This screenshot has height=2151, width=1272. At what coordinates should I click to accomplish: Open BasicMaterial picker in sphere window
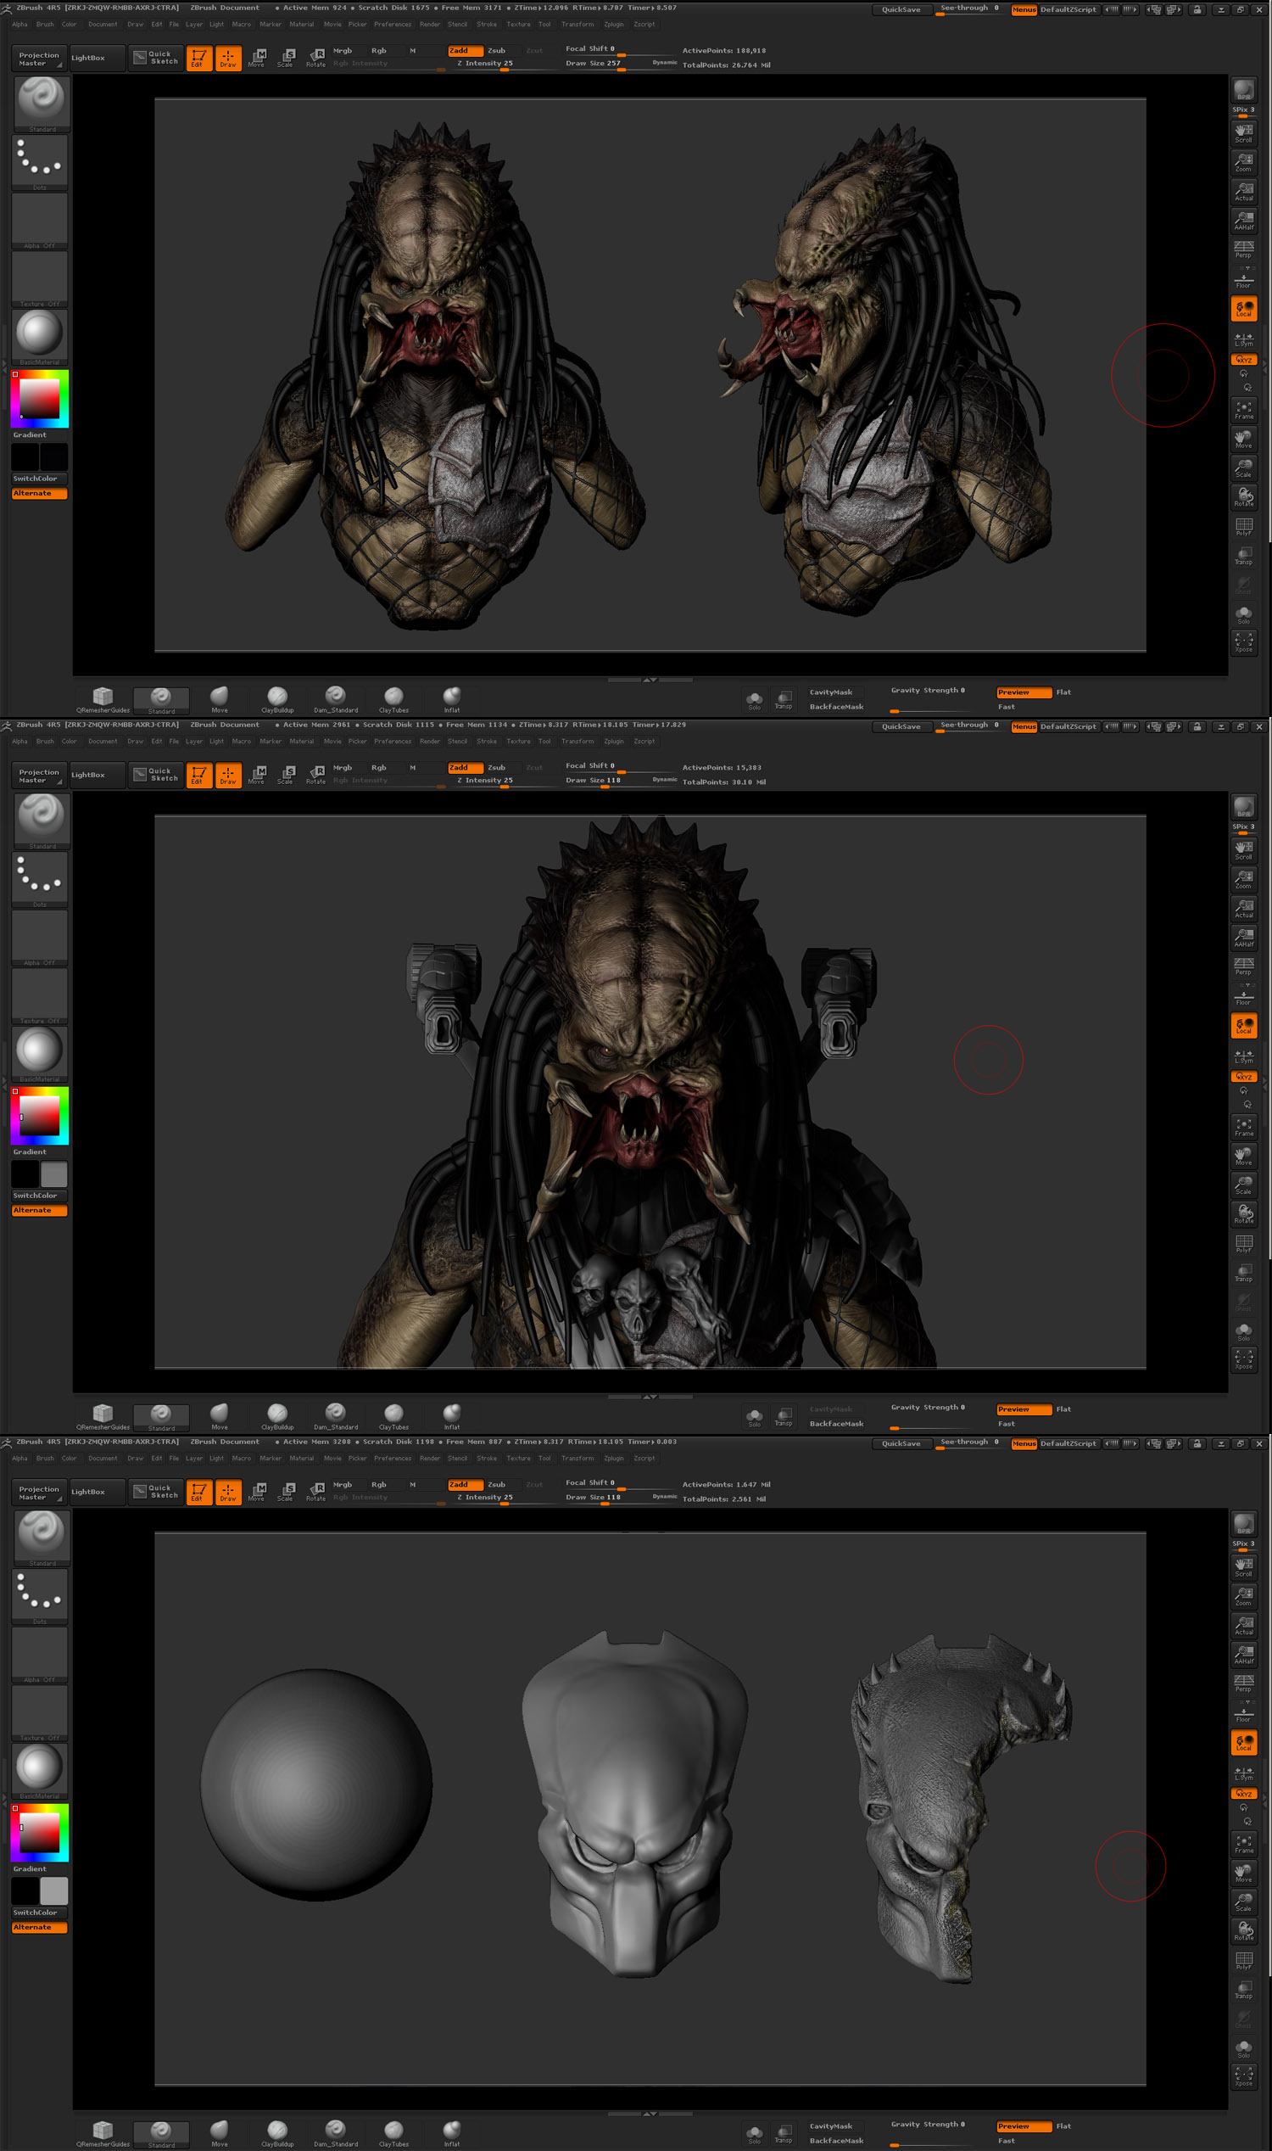coord(41,1771)
